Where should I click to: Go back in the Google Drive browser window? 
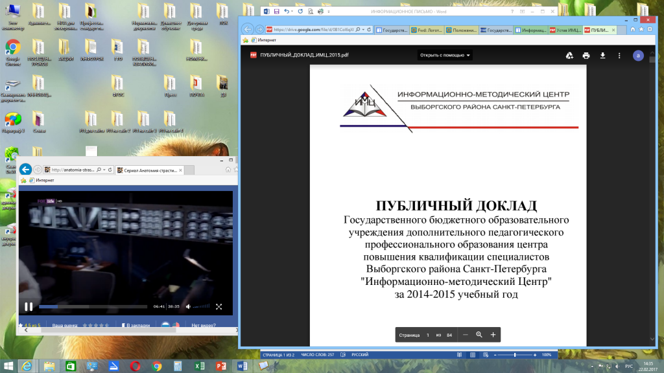tap(247, 29)
